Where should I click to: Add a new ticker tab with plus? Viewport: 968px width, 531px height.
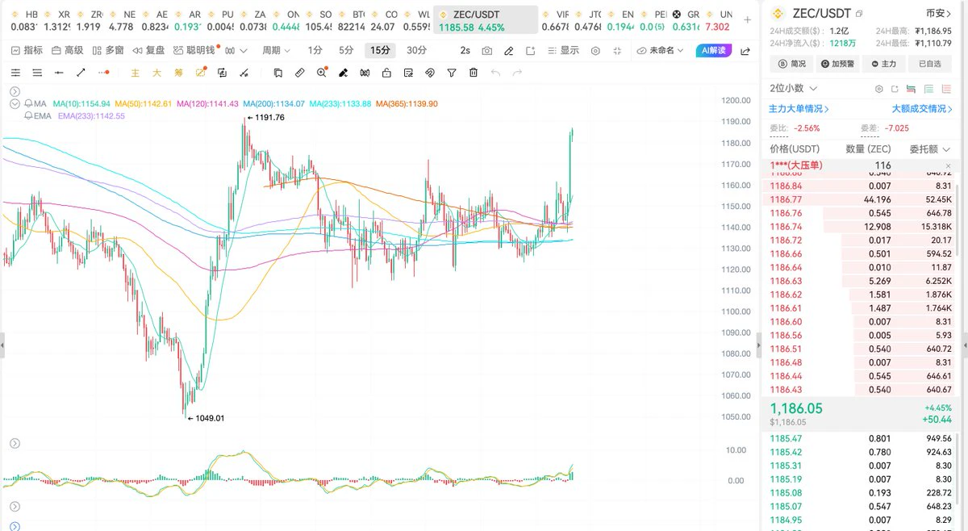pyautogui.click(x=747, y=19)
